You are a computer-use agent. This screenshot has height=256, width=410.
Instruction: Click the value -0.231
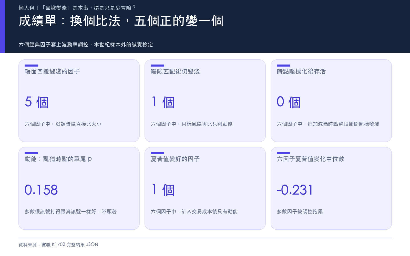[295, 190]
